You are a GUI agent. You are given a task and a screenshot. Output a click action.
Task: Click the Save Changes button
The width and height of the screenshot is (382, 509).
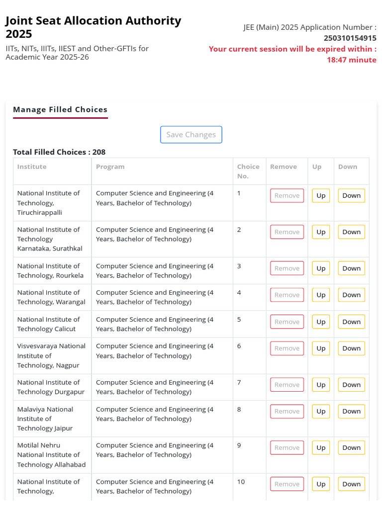point(191,135)
